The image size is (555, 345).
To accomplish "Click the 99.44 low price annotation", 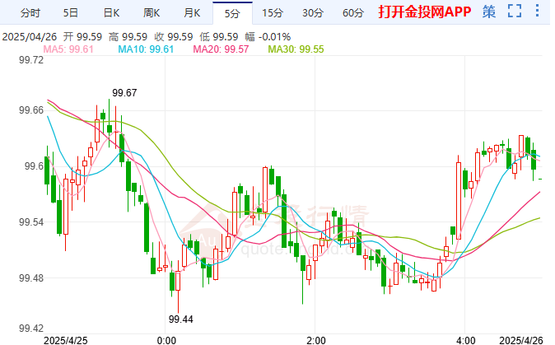I will [181, 319].
